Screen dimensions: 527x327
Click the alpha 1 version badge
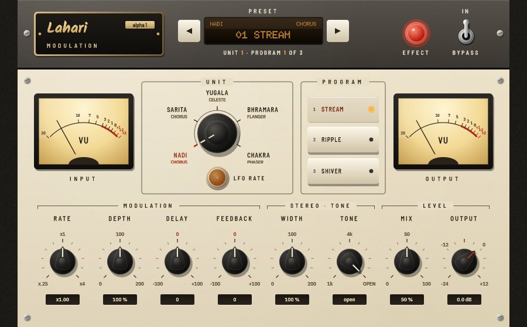(x=140, y=25)
